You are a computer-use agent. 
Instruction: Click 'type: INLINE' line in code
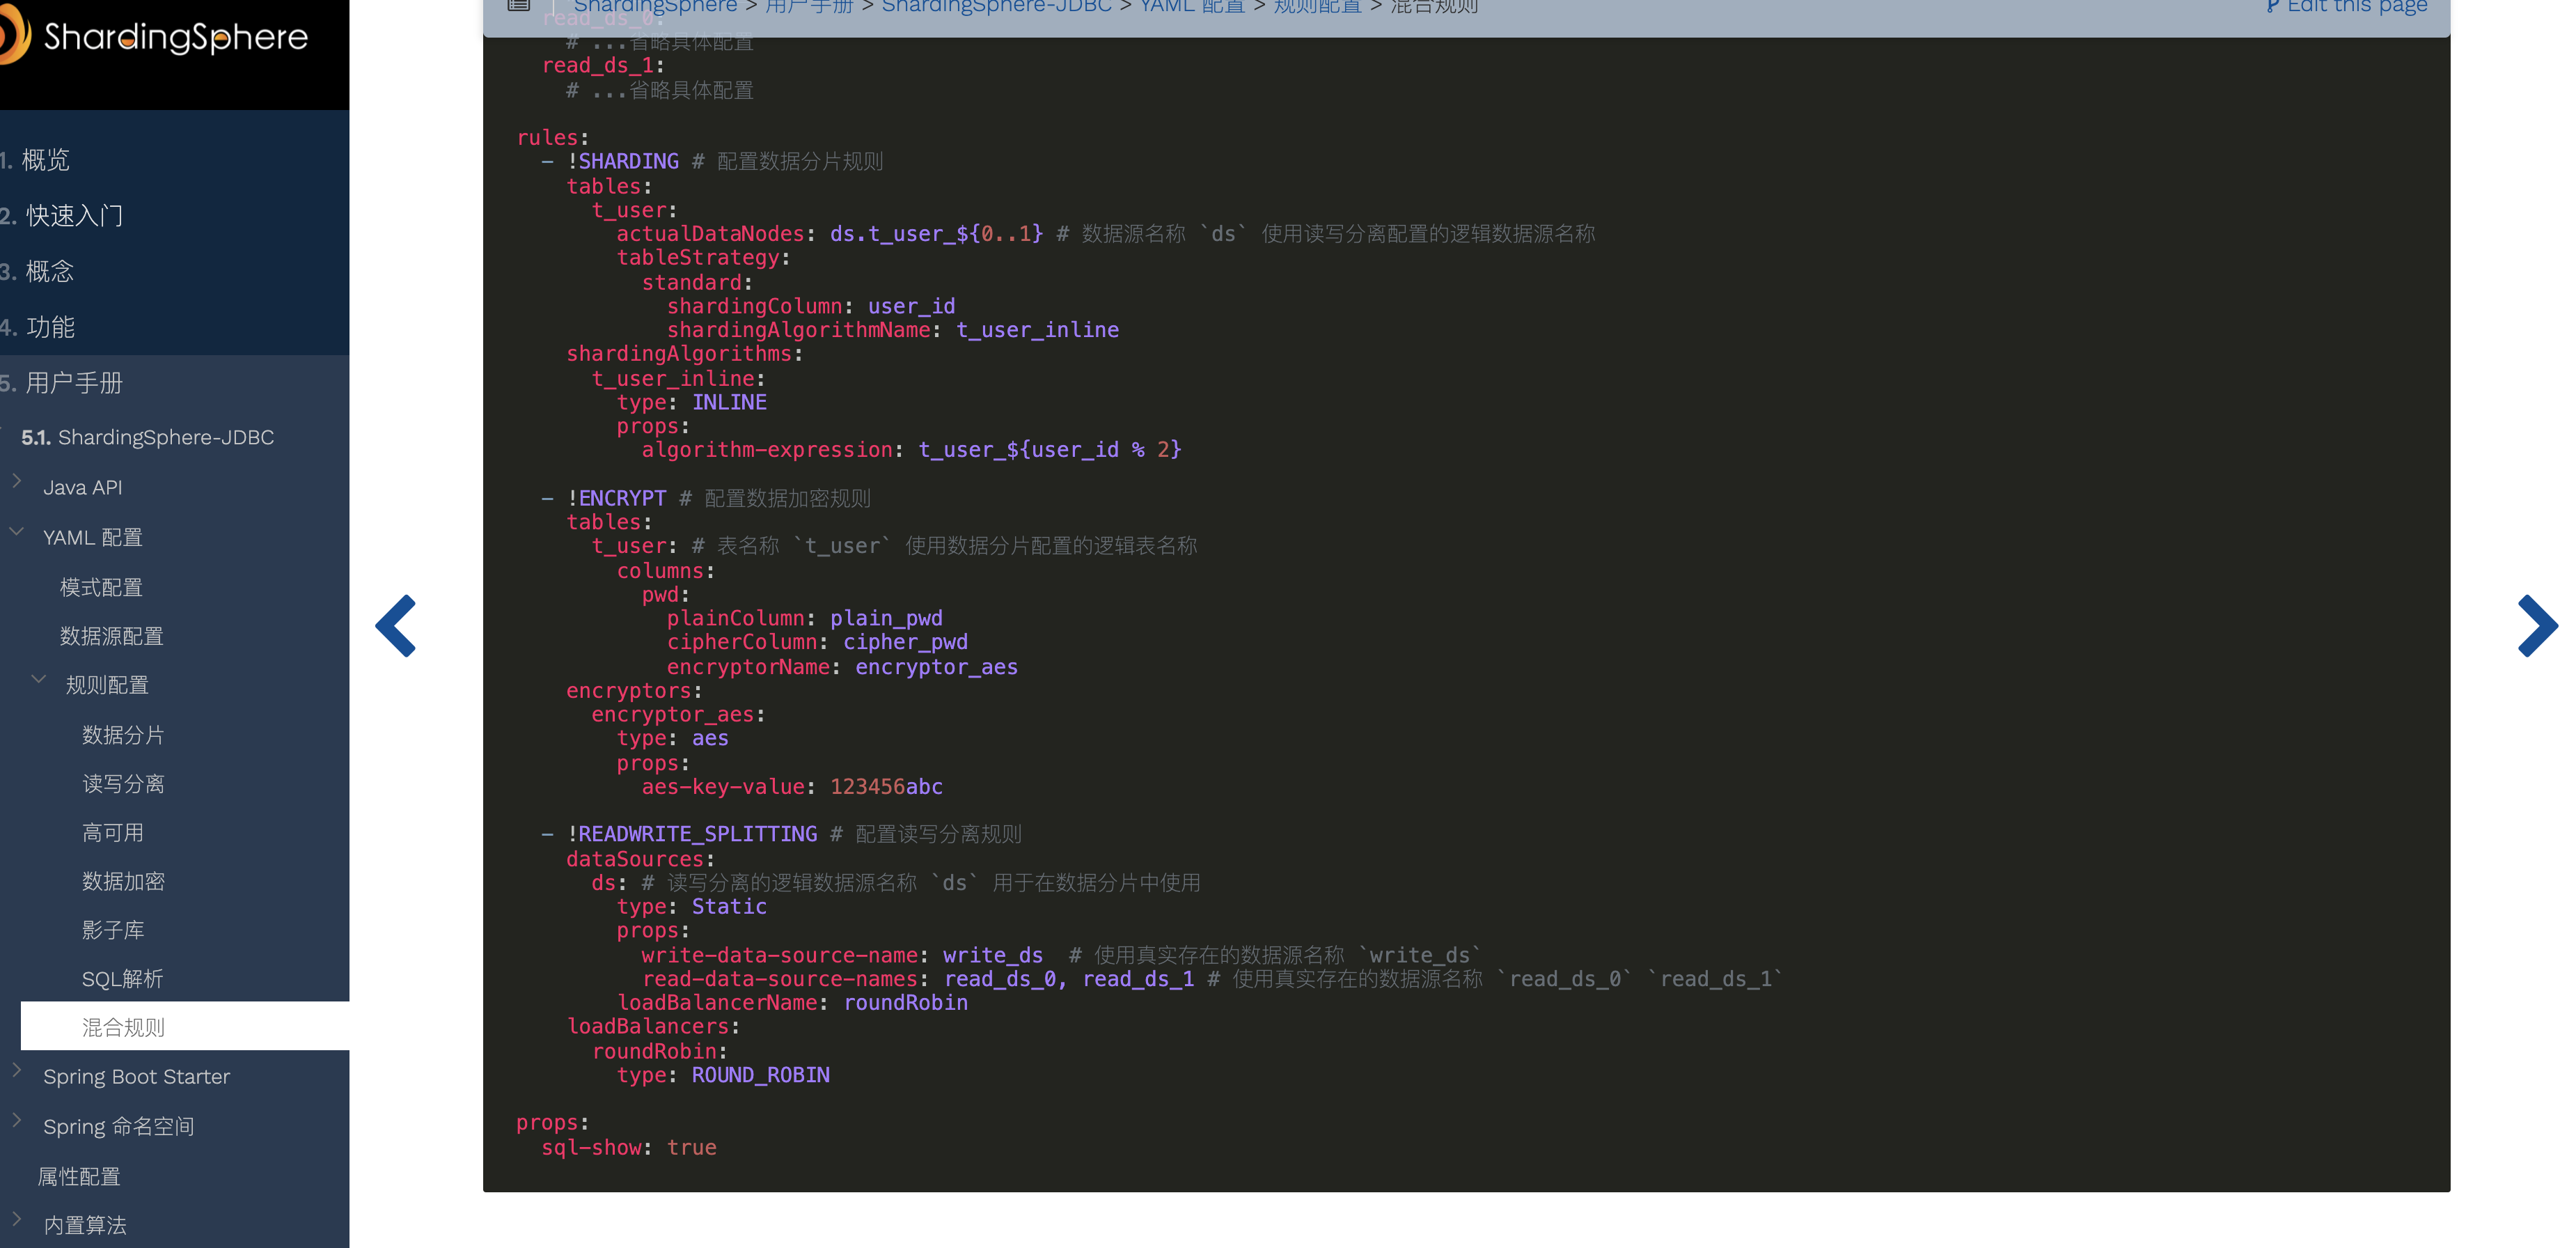click(x=691, y=402)
